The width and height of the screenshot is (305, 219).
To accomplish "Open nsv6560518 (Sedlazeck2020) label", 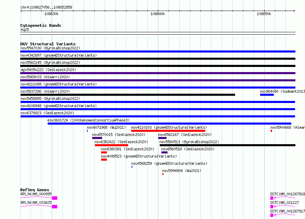I will pos(188,149).
